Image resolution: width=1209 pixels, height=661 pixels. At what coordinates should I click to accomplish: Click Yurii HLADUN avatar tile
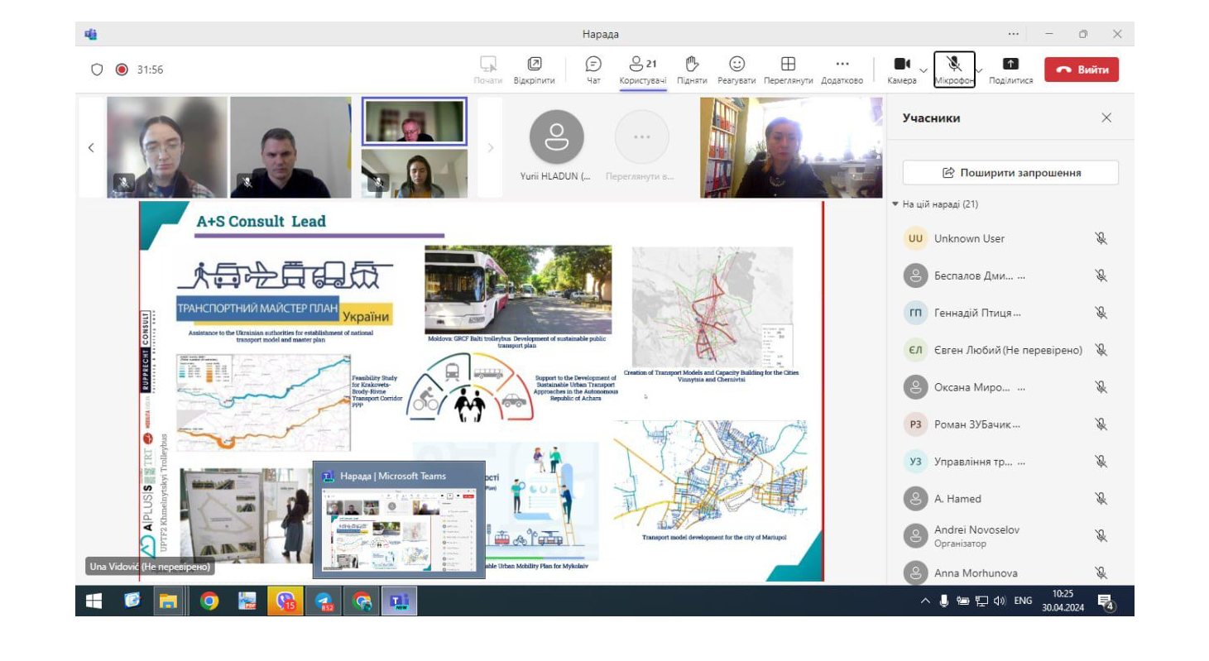pyautogui.click(x=556, y=137)
